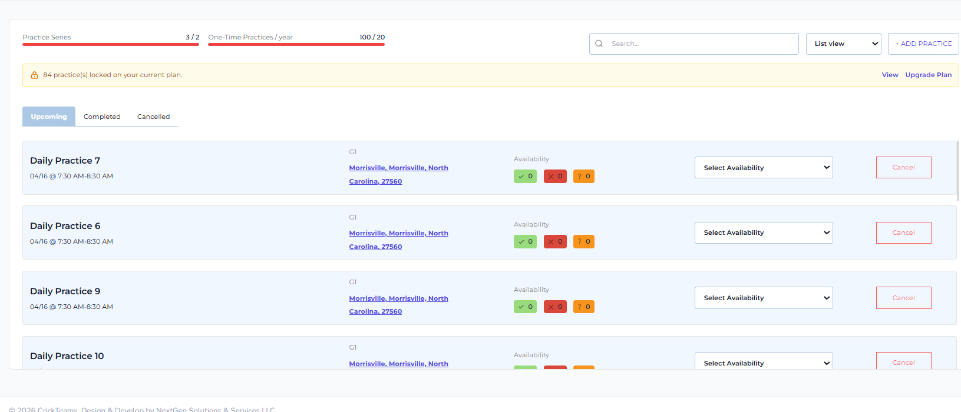Click the Upgrade Plan link
The height and width of the screenshot is (412, 961).
click(929, 75)
